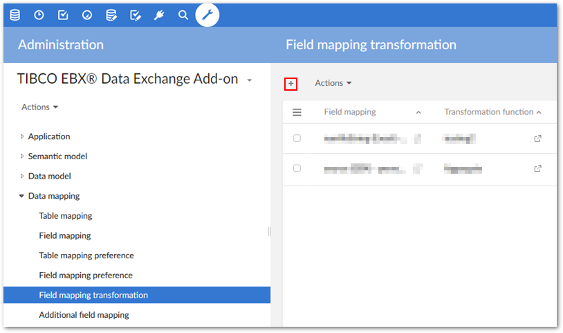
Task: Select Table mapping preference item
Action: (x=86, y=255)
